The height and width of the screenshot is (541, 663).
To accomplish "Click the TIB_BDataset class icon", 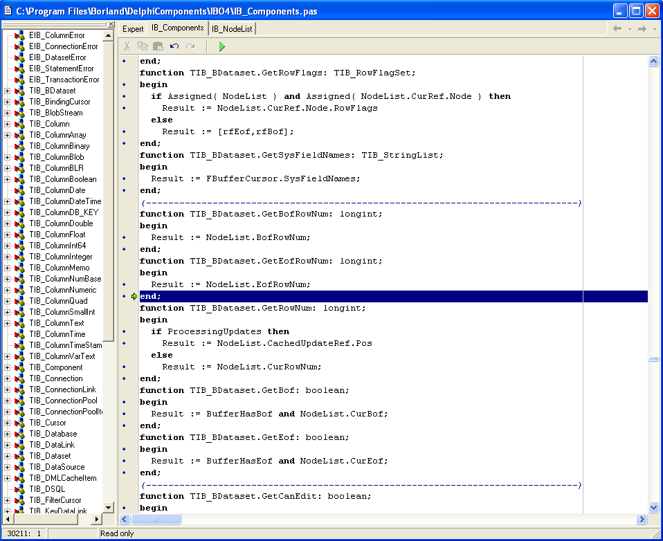I will (x=19, y=91).
